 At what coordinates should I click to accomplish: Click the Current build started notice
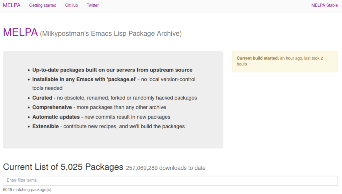coord(285,61)
